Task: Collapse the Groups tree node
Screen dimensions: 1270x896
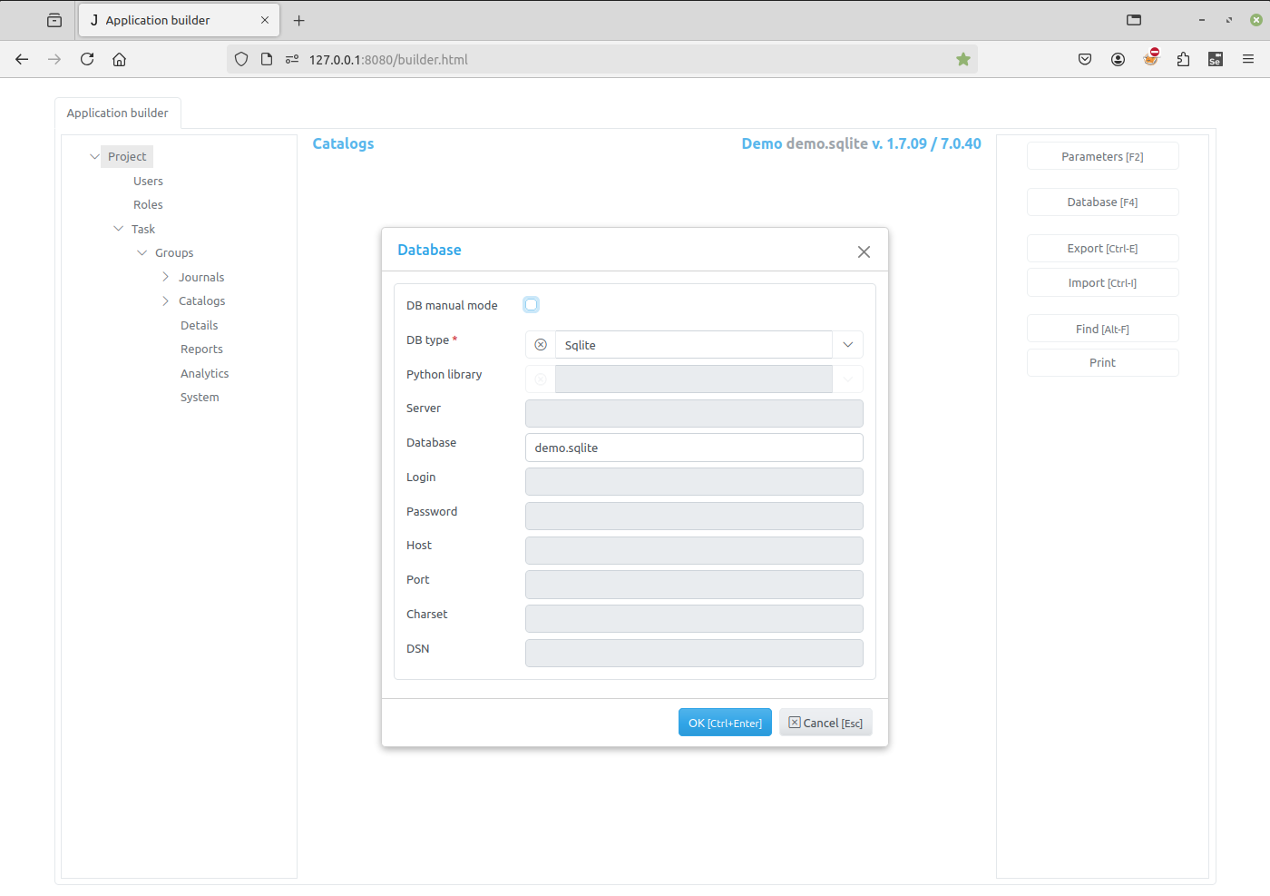Action: pos(142,253)
